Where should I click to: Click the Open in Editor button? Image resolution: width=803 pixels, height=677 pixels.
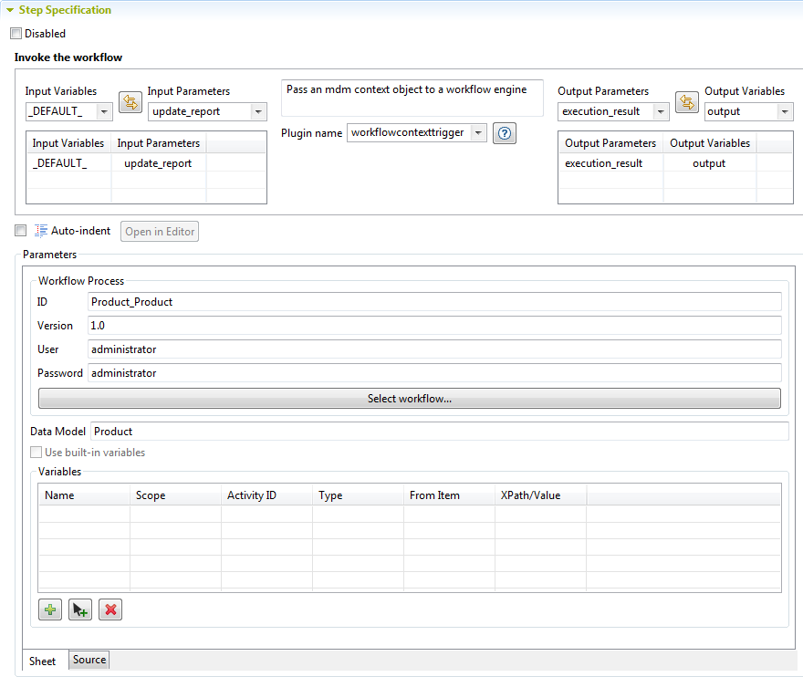(x=160, y=232)
